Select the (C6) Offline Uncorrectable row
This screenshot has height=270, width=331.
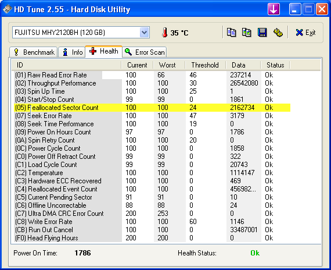pyautogui.click(x=152, y=205)
